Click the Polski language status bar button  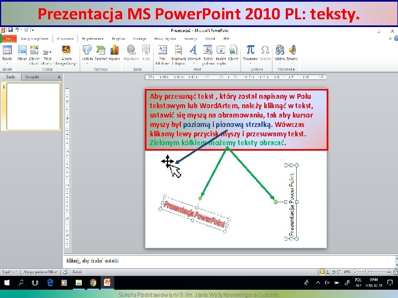tap(77, 272)
